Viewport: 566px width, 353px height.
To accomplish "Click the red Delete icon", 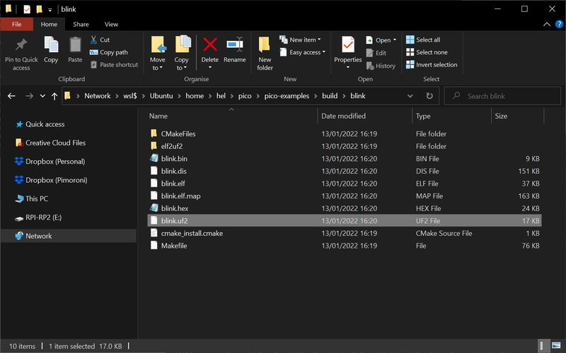I will [210, 45].
